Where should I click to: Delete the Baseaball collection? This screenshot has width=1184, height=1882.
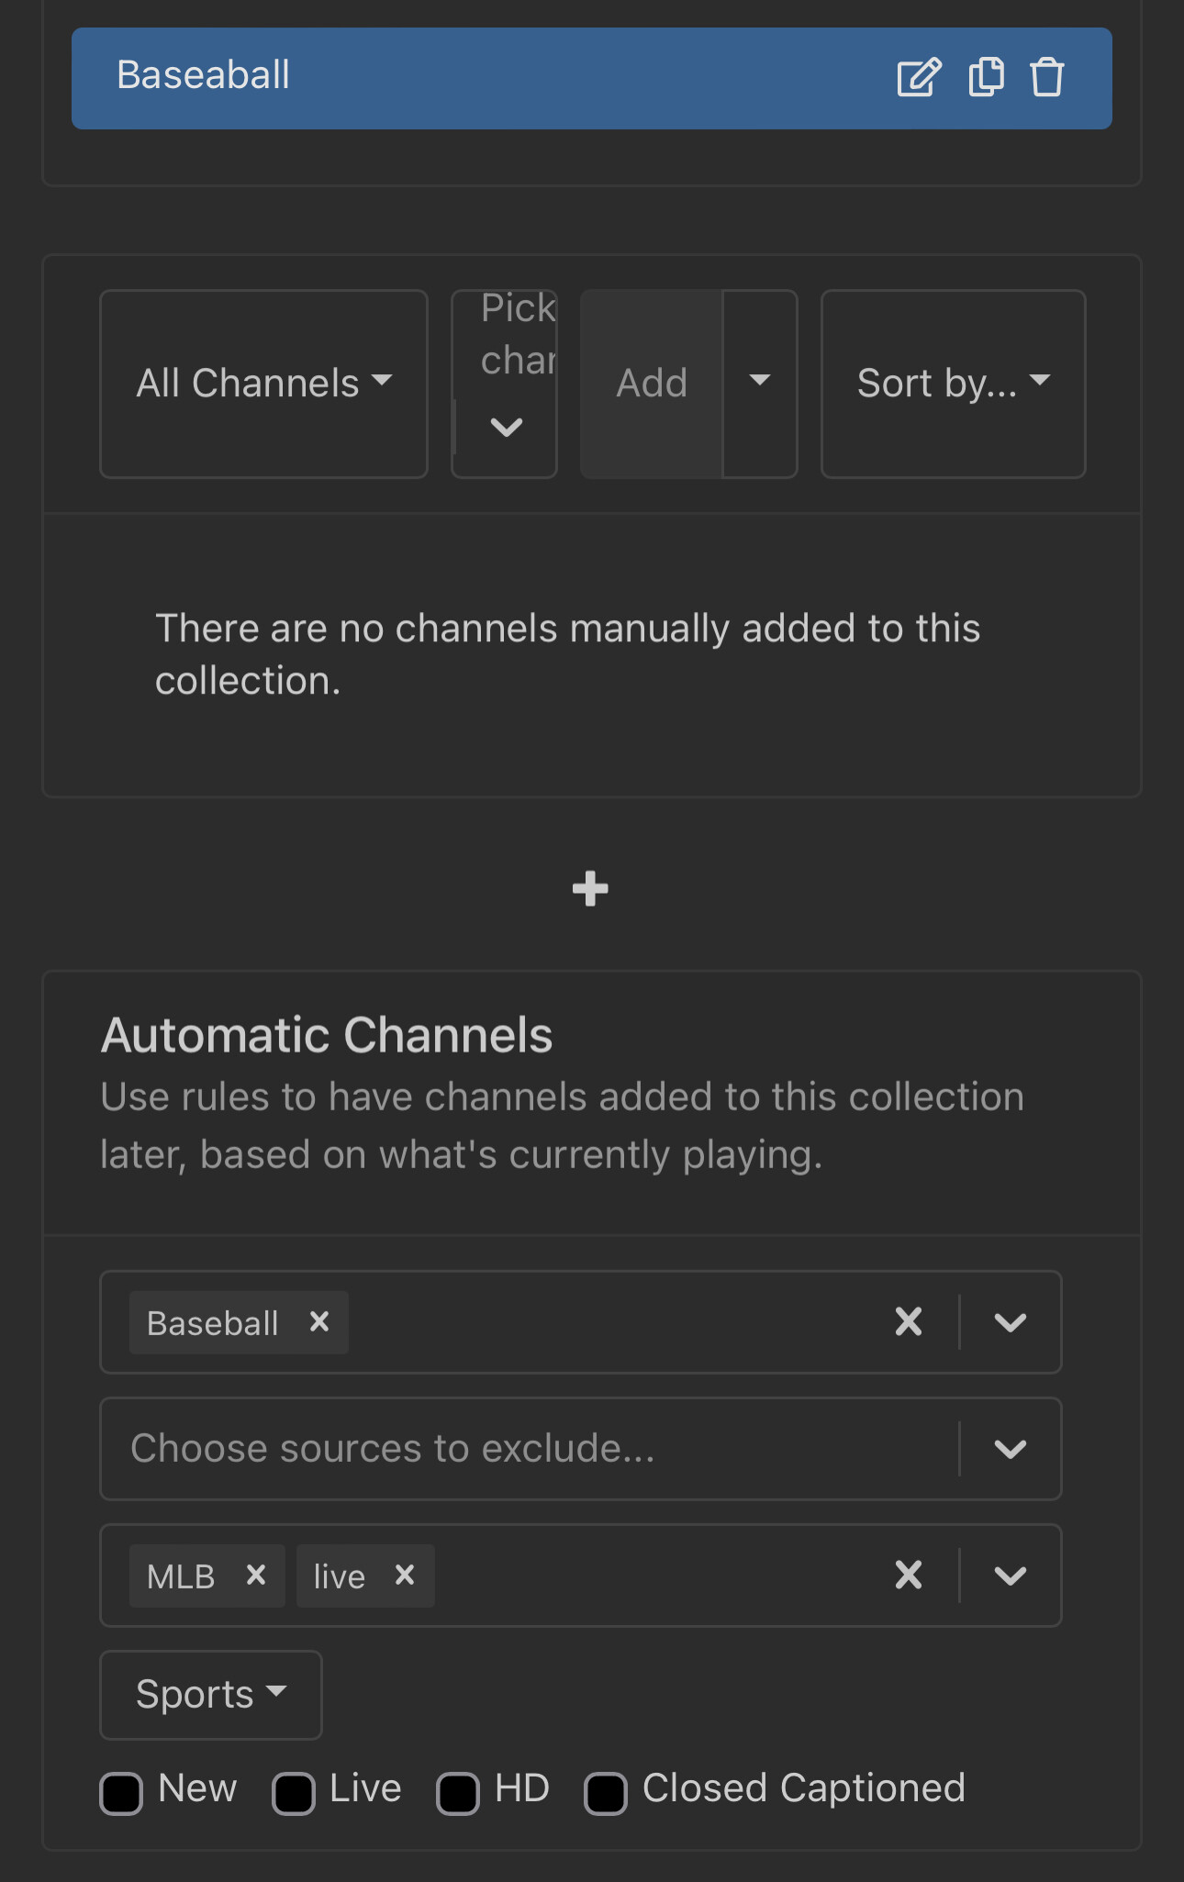click(x=1046, y=77)
